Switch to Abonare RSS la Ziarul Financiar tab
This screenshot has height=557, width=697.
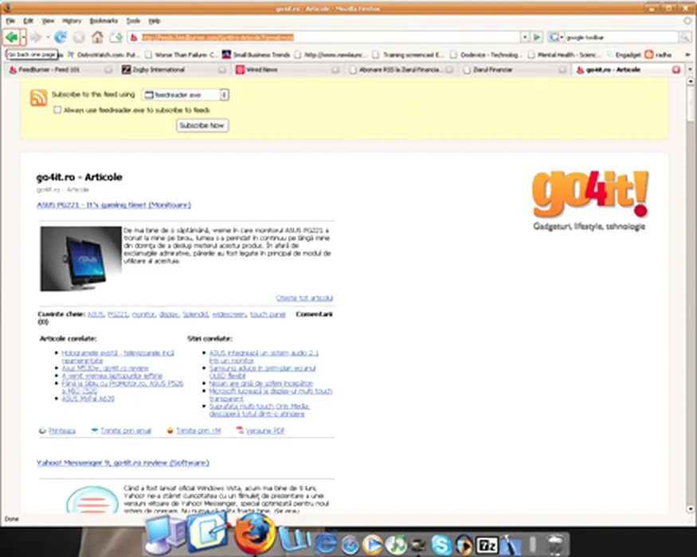(401, 70)
